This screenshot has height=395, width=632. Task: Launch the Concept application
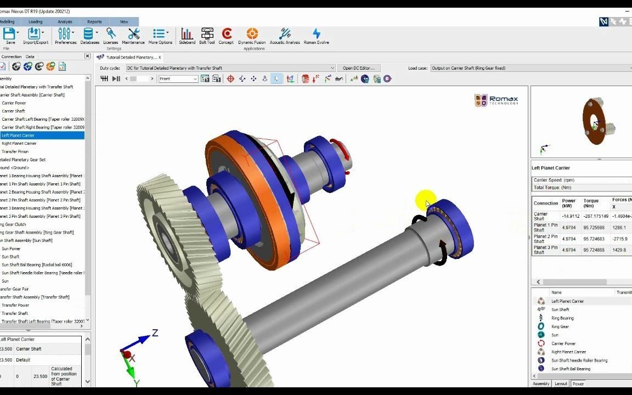(226, 36)
